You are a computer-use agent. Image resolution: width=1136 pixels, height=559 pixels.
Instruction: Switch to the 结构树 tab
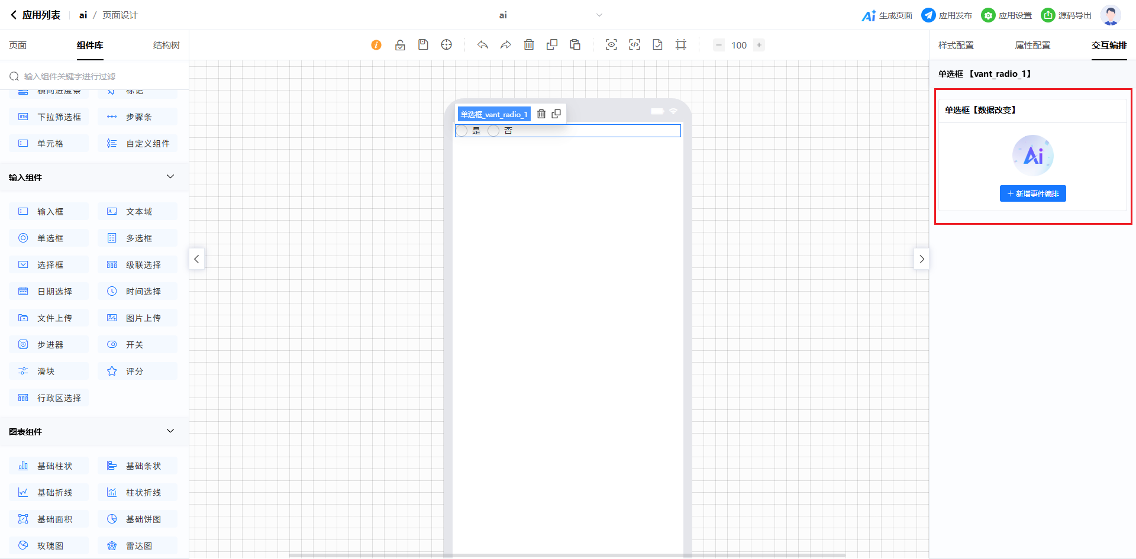click(166, 46)
